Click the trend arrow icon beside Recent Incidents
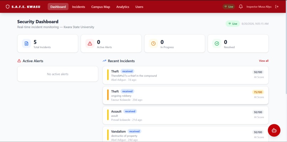The height and width of the screenshot is (142, 287). (104, 61)
